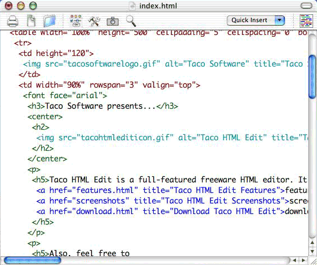Click the 'download.html' anchor line
This screenshot has width=317, height=265.
(172, 211)
